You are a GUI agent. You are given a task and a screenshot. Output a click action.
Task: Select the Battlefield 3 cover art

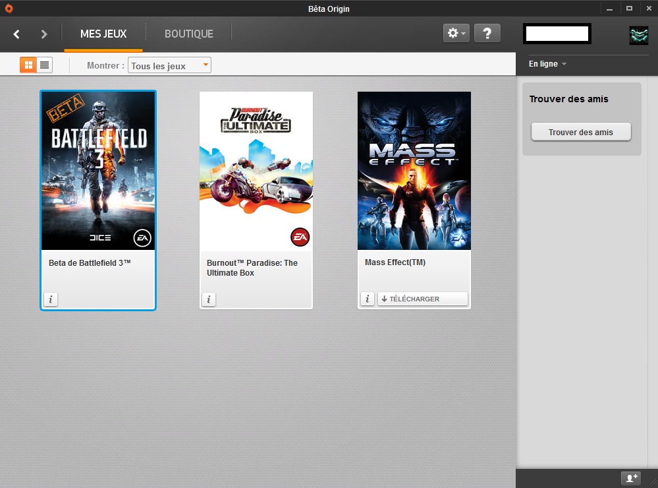pos(98,171)
